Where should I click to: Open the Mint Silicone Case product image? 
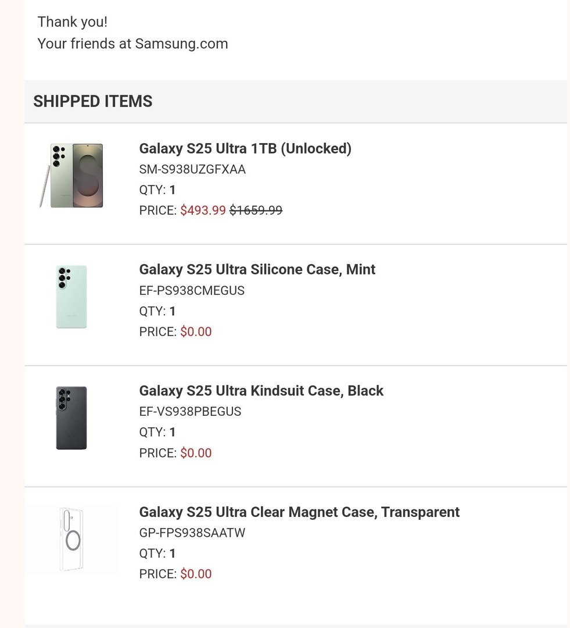point(71,297)
